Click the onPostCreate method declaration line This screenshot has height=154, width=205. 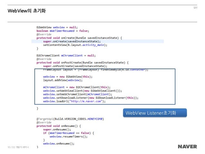pyautogui.click(x=83, y=63)
